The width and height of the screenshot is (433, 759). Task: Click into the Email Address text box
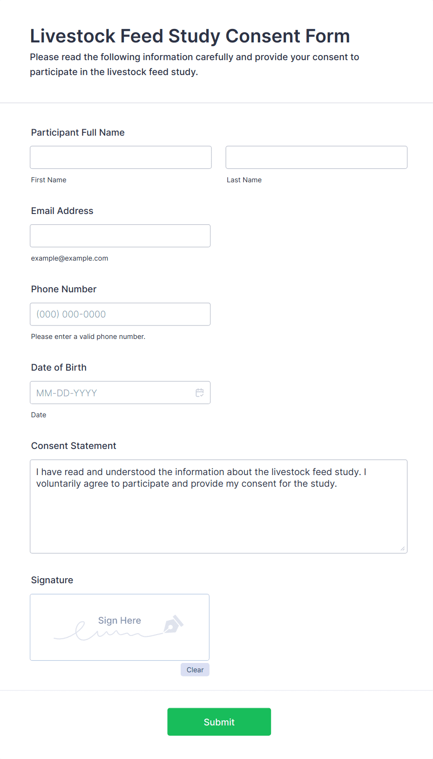120,236
